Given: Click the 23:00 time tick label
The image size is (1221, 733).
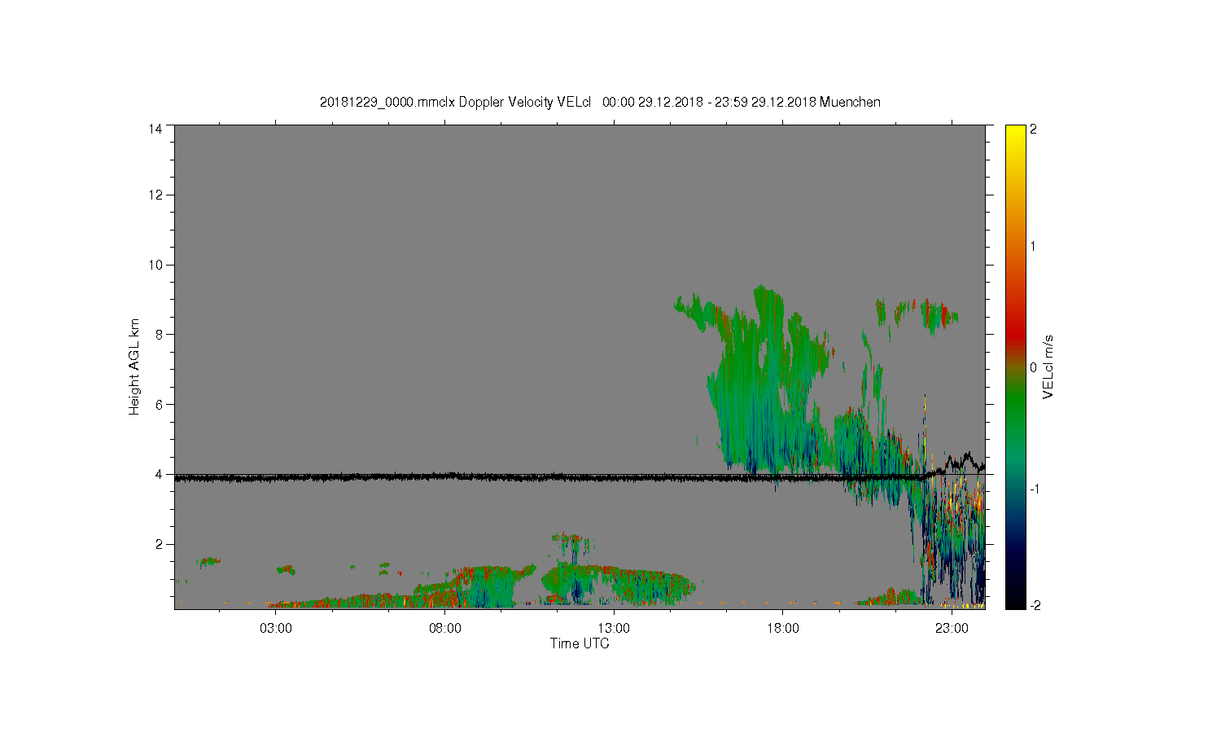Looking at the screenshot, I should (952, 629).
